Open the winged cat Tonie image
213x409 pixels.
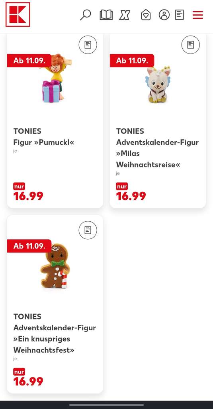coord(158,84)
